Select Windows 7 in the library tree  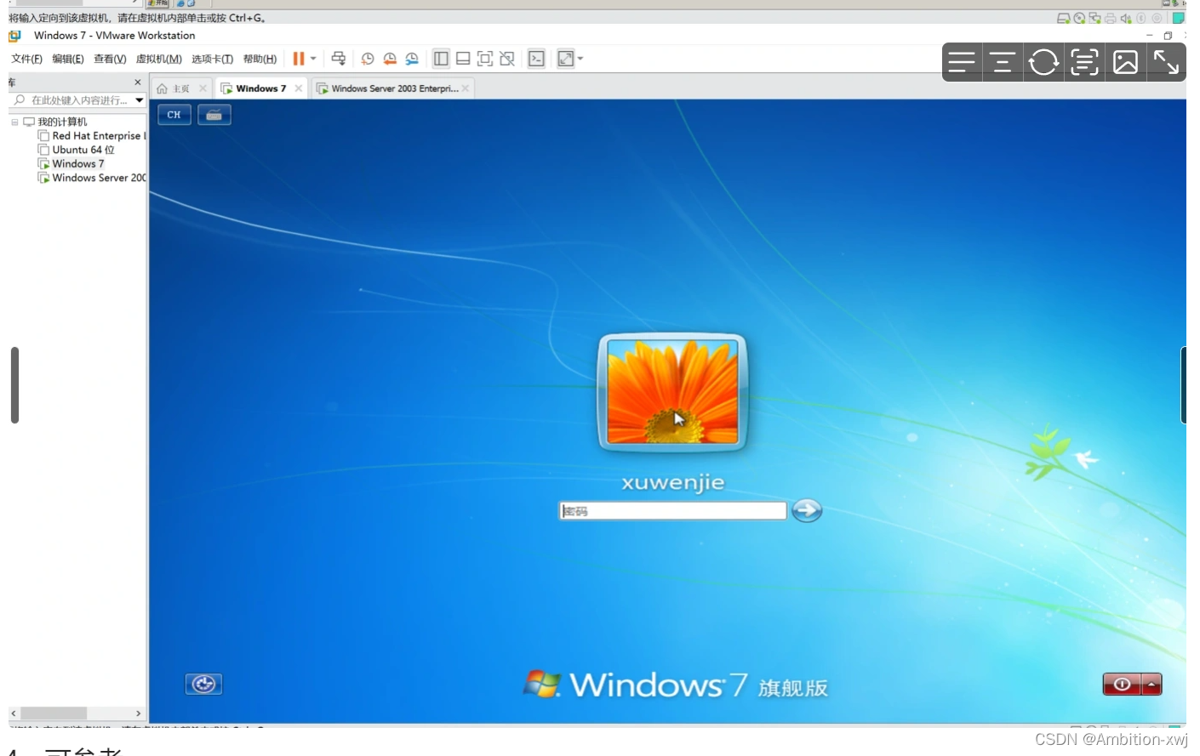click(71, 164)
